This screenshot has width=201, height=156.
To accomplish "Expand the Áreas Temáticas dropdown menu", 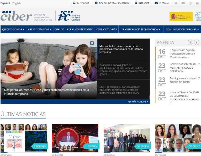I will tap(40, 29).
